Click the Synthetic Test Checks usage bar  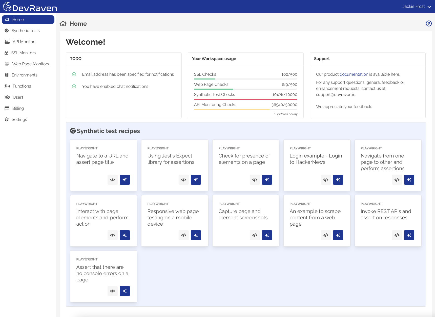(x=245, y=99)
